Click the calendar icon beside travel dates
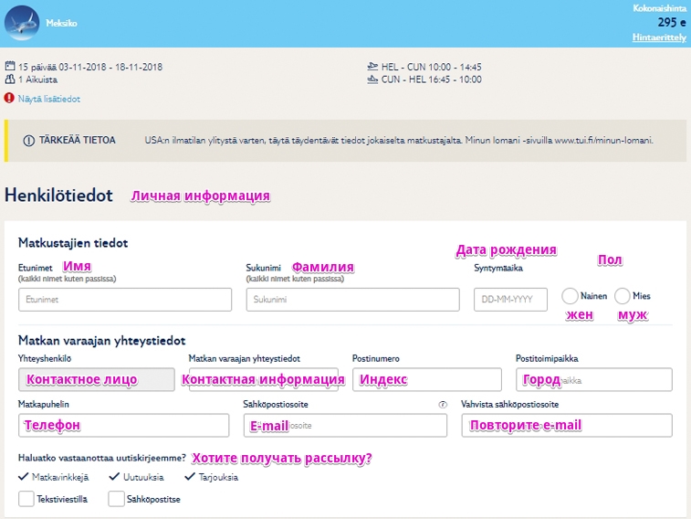The height and width of the screenshot is (519, 691). click(10, 66)
